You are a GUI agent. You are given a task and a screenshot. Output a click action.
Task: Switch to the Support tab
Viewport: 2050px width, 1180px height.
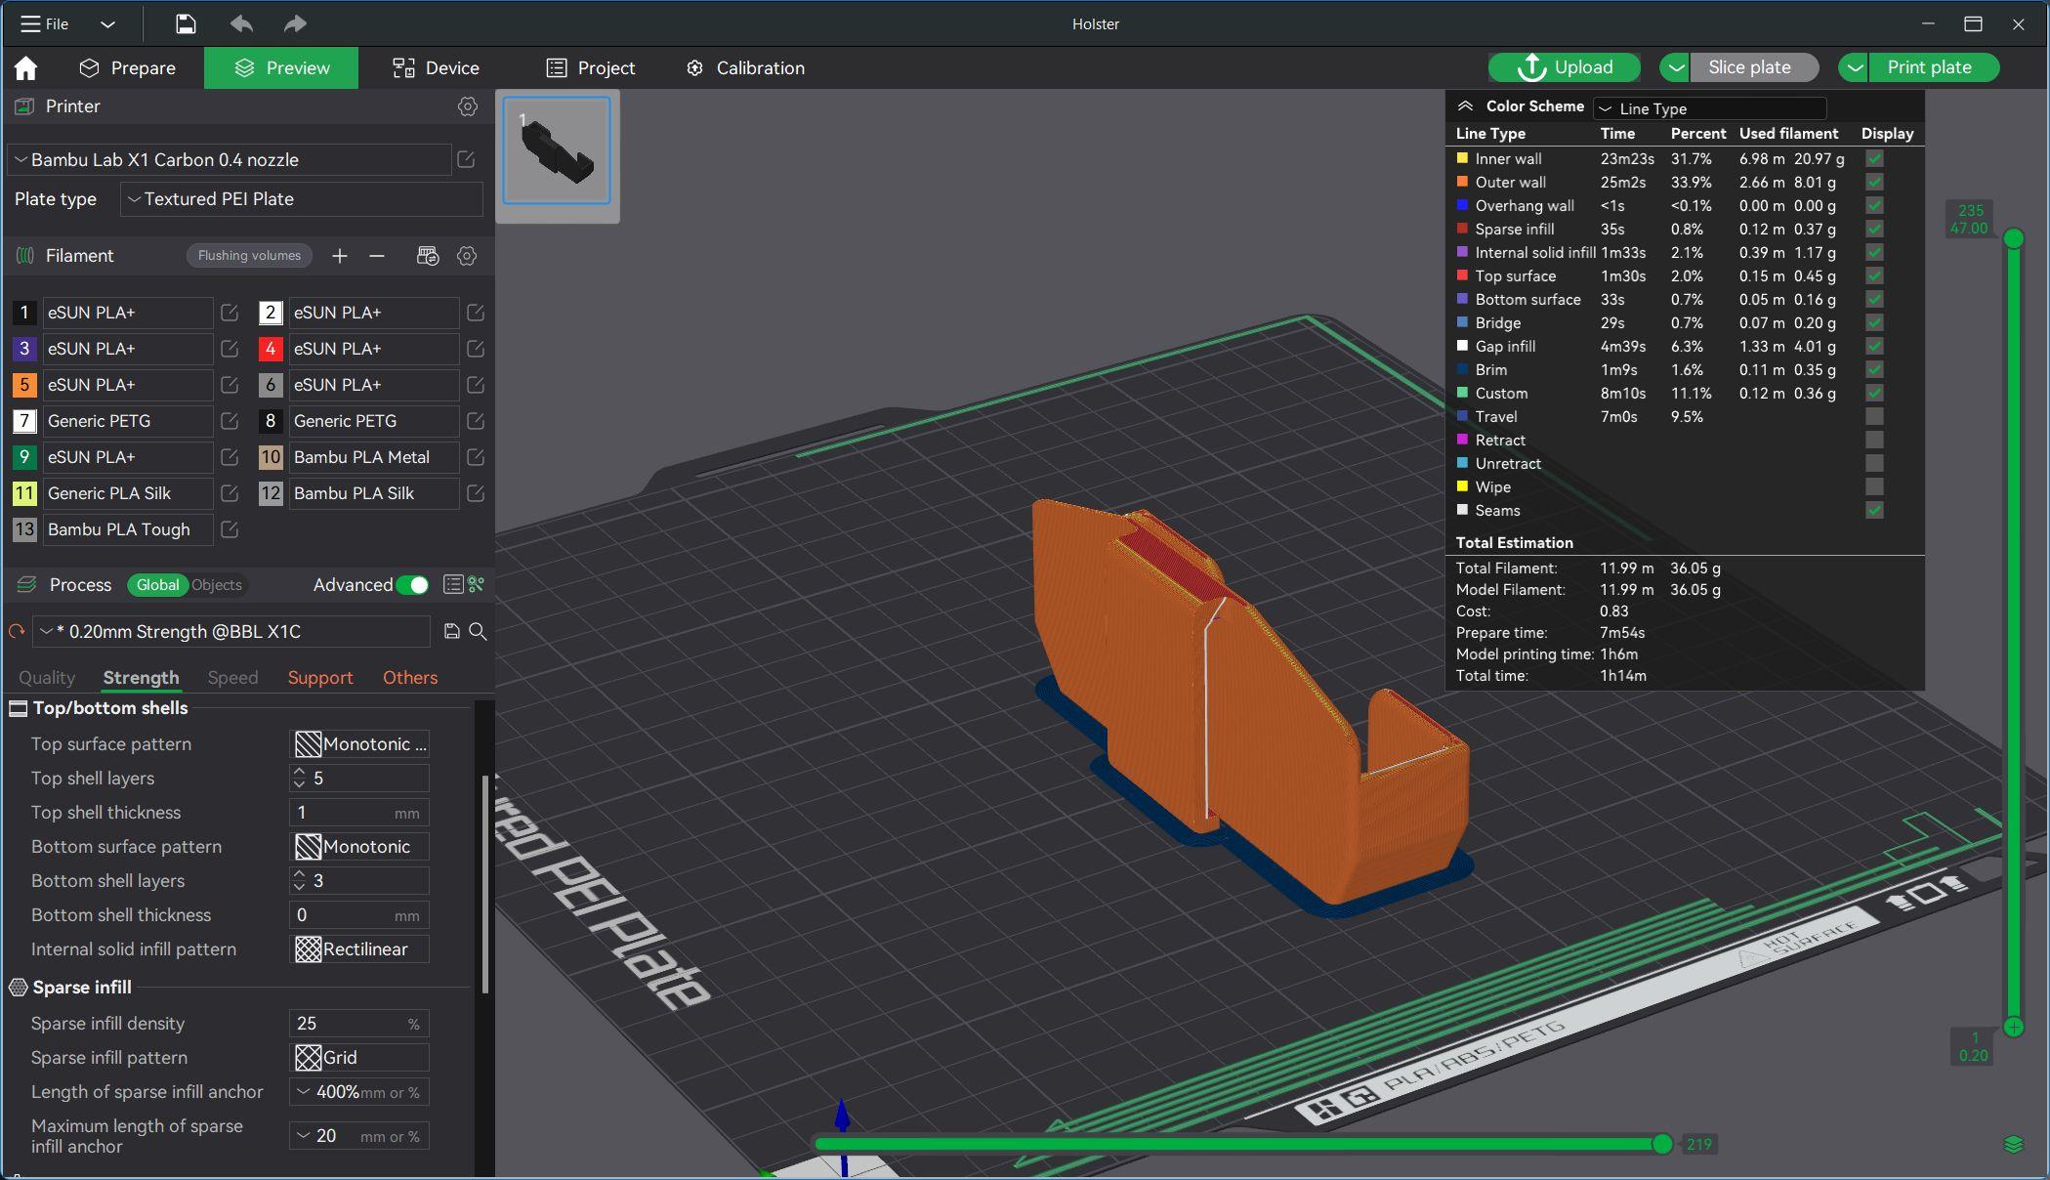pyautogui.click(x=319, y=677)
